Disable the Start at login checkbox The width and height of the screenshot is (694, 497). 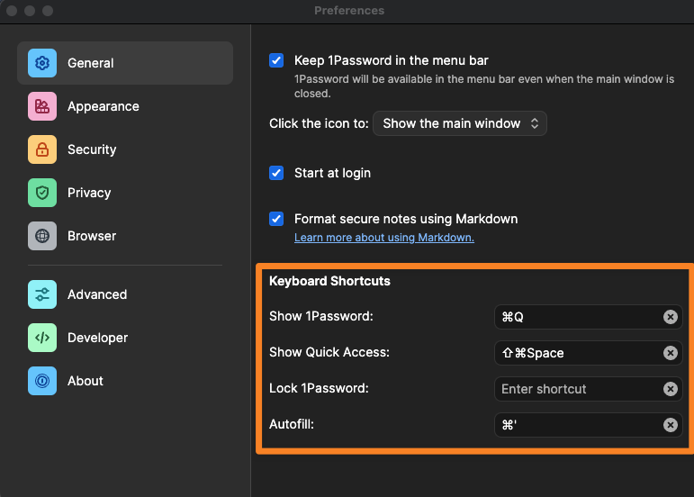(x=277, y=173)
